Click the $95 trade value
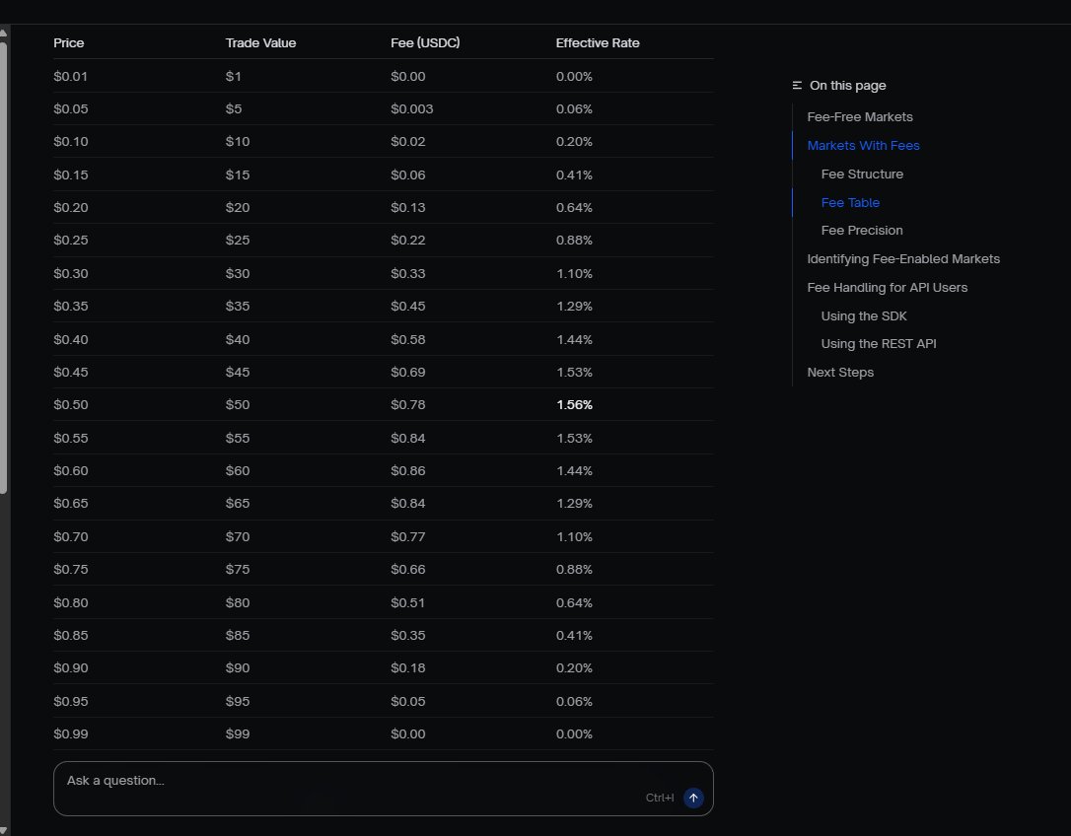This screenshot has width=1071, height=836. click(x=238, y=702)
